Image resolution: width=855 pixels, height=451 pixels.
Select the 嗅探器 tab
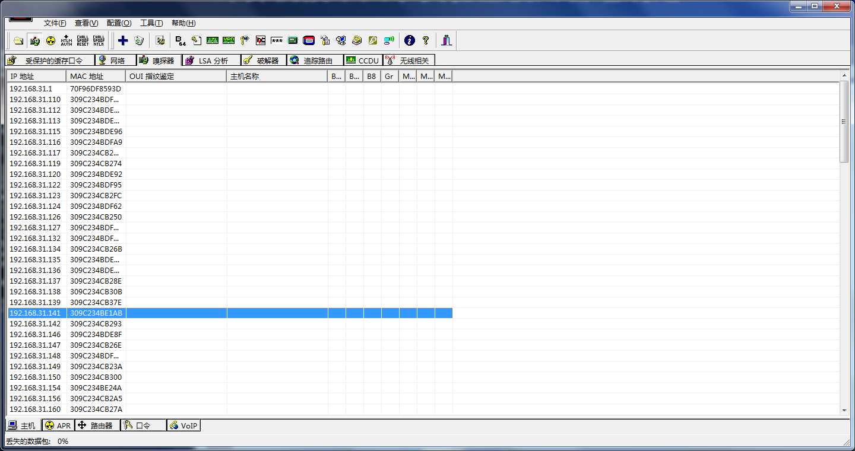point(159,60)
